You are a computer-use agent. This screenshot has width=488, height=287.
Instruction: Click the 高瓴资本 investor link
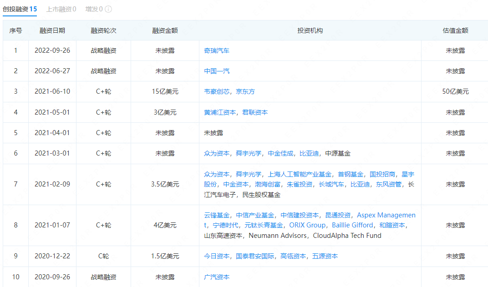[293, 256]
